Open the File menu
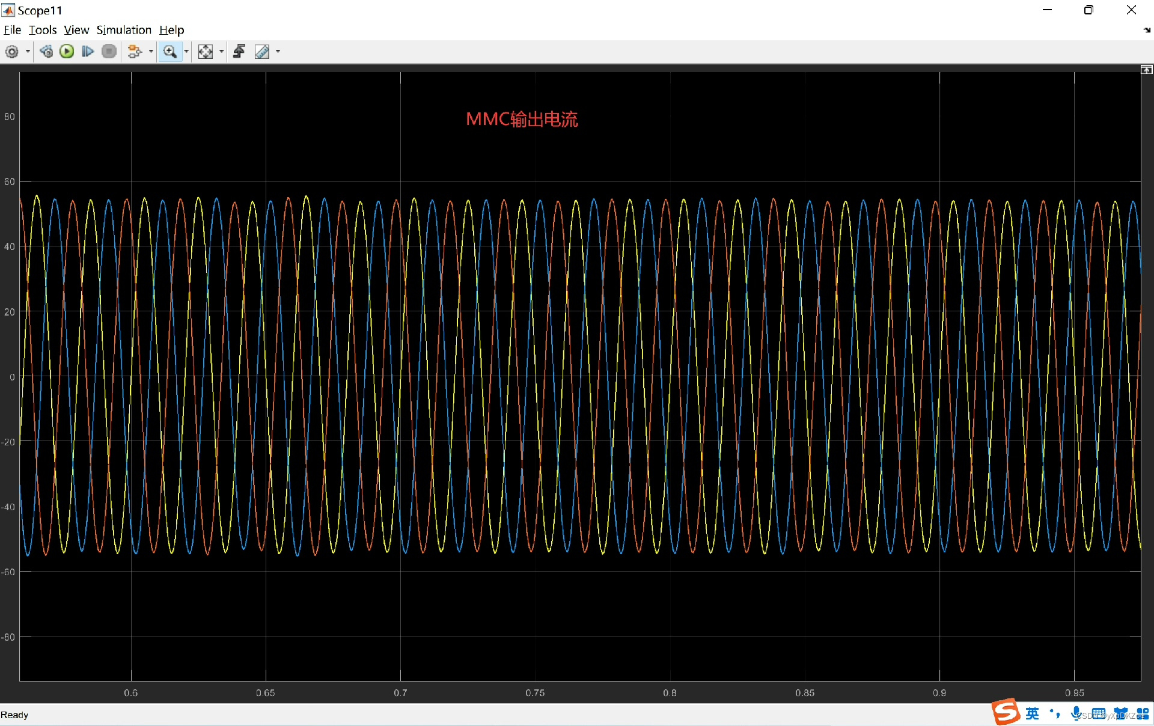Screen dimensions: 1154x726 (x=12, y=30)
